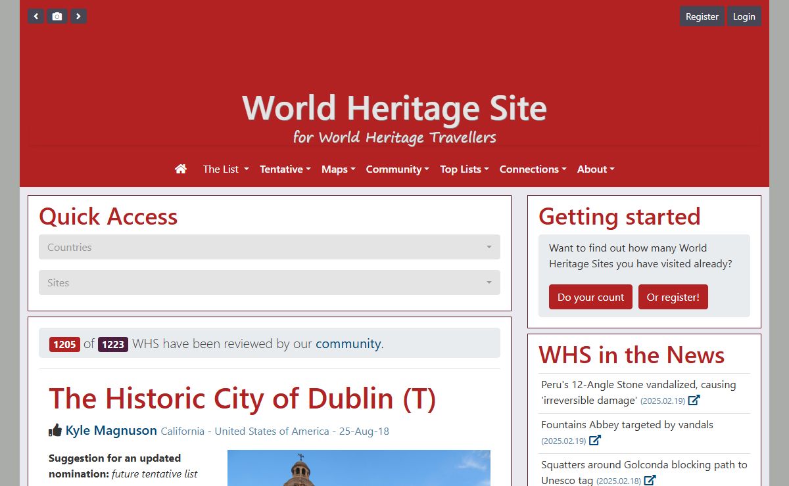
Task: Click the World Heritage Site title
Action: pyautogui.click(x=394, y=108)
